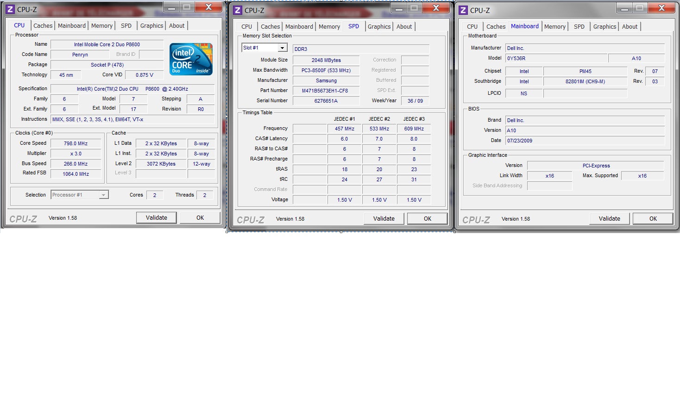Click OK in the middle SPD window
This screenshot has height=395, width=680.
pos(427,219)
